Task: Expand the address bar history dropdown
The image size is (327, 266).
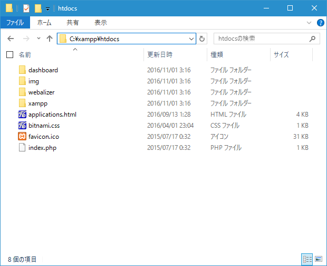Action: (x=191, y=39)
